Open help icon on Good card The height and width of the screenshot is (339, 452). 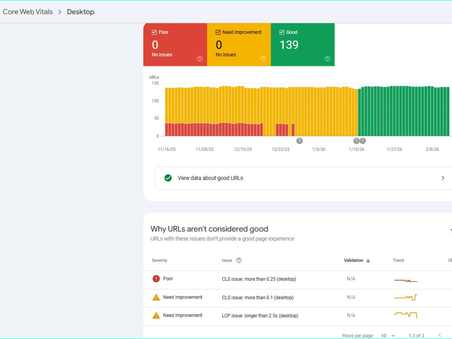(x=327, y=59)
